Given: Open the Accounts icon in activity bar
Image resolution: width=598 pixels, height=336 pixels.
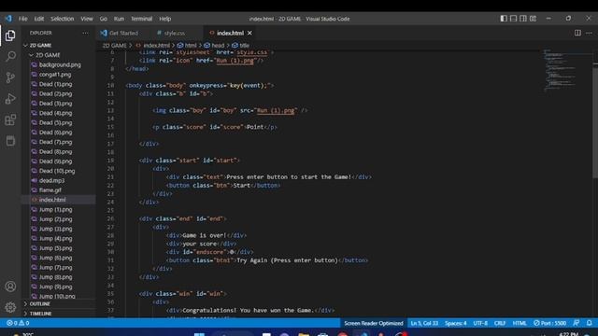Looking at the screenshot, I should (x=10, y=287).
